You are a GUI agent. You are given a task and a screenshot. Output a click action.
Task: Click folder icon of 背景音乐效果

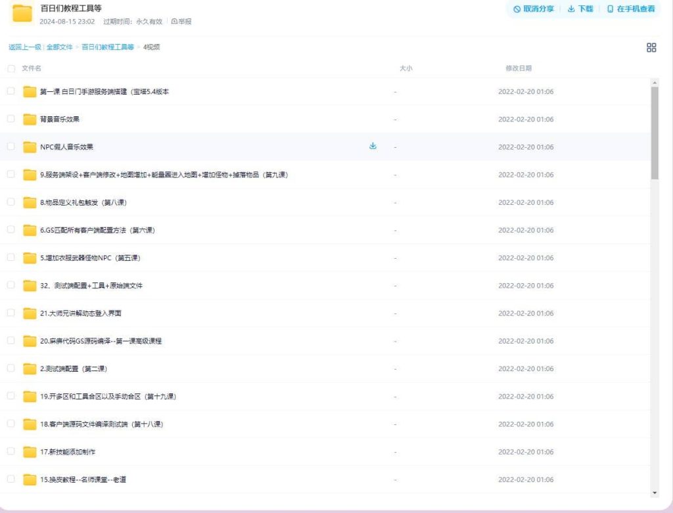click(x=30, y=120)
